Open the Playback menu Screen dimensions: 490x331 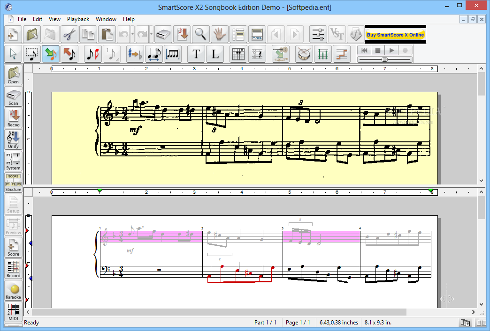click(x=78, y=19)
